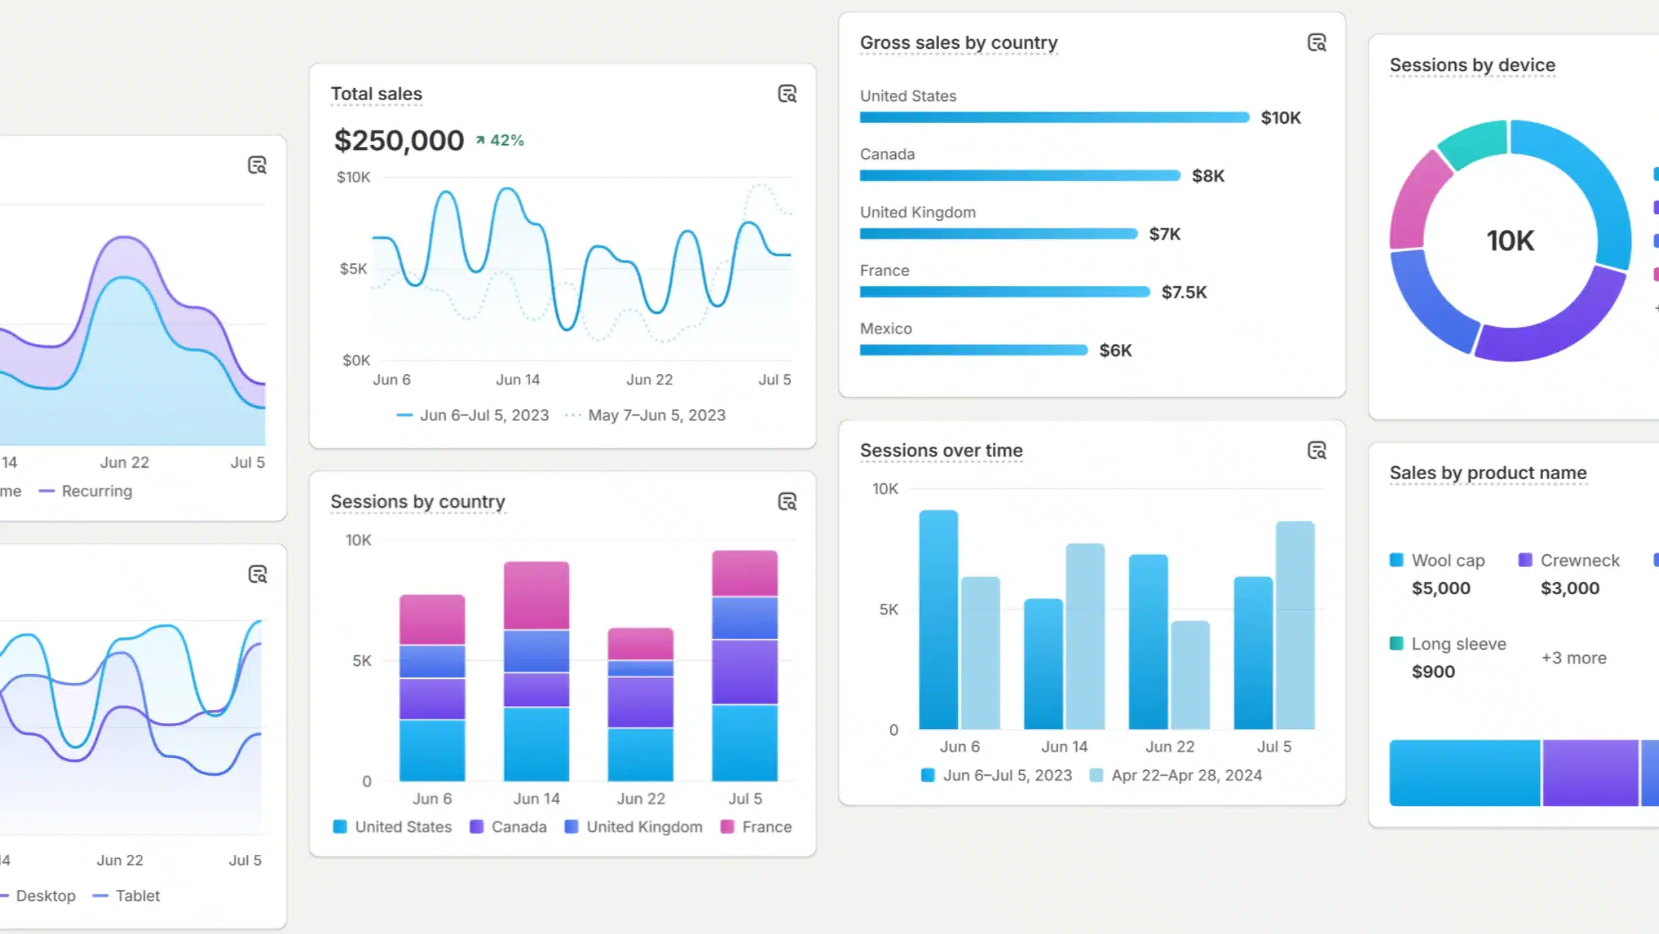Click the explore data icon on Sessions by country
The image size is (1659, 934).
[x=788, y=502]
